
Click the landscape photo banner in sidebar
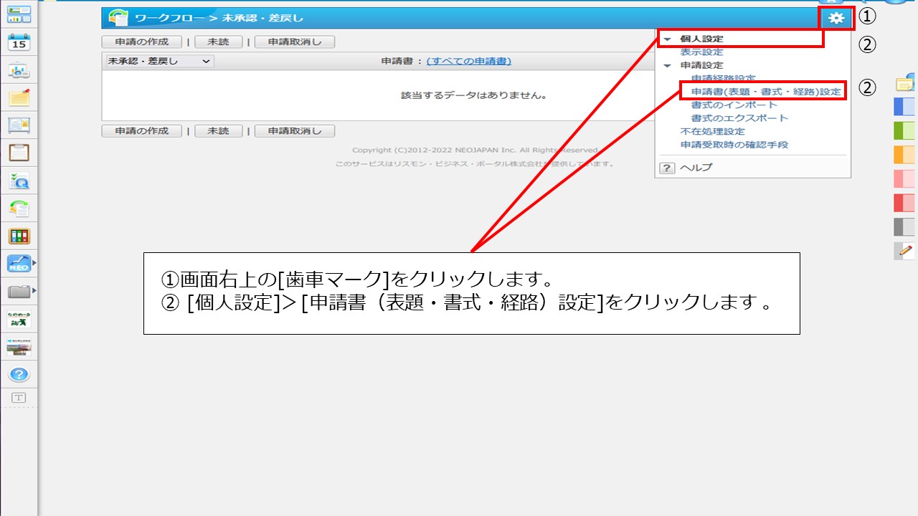[19, 347]
